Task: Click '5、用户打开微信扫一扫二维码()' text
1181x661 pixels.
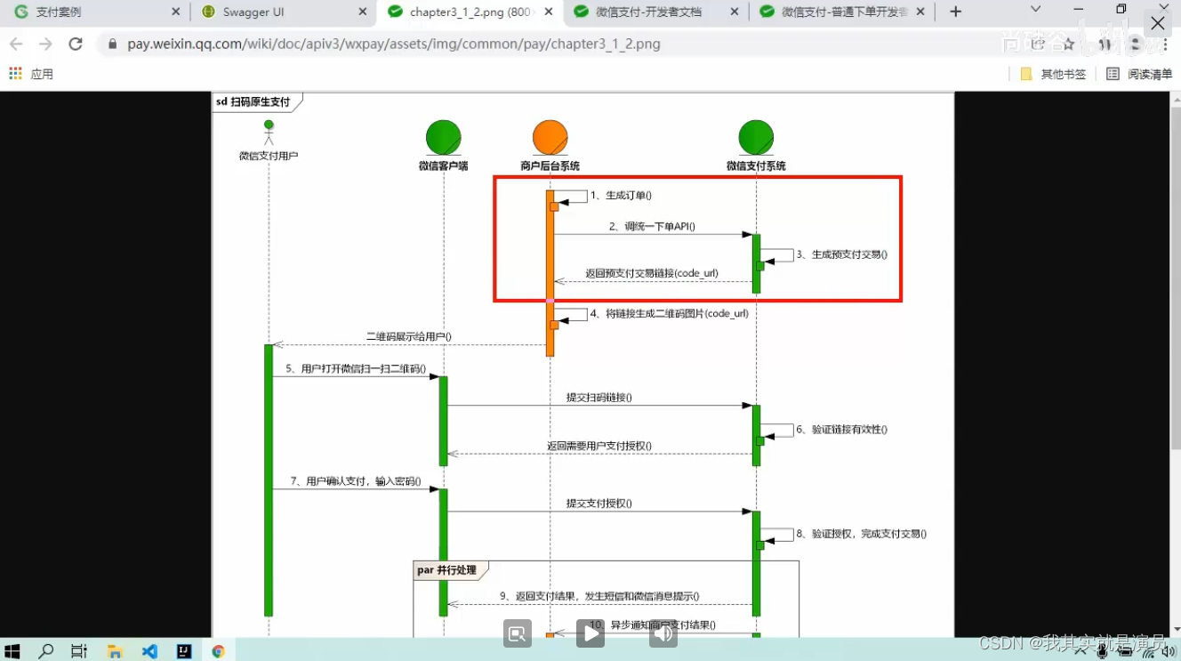Action: click(356, 368)
